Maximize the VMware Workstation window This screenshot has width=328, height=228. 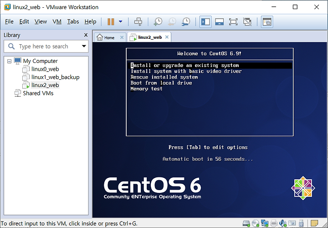point(295,7)
